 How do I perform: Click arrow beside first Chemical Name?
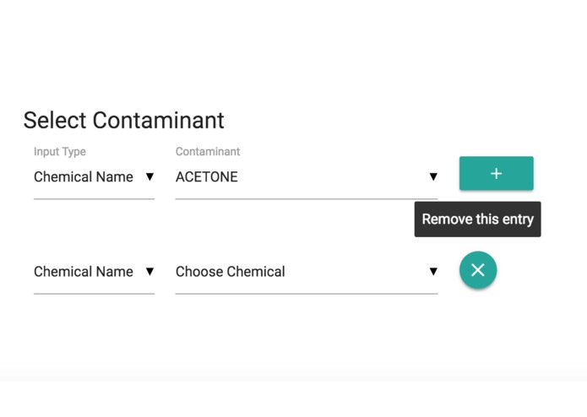coord(149,177)
